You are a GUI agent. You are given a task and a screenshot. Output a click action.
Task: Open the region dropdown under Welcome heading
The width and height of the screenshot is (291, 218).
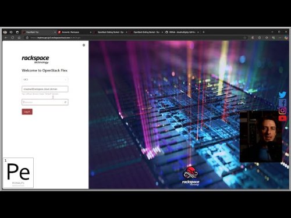[x=45, y=80]
